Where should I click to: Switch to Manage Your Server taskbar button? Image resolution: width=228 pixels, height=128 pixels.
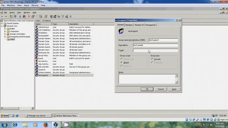38,116
